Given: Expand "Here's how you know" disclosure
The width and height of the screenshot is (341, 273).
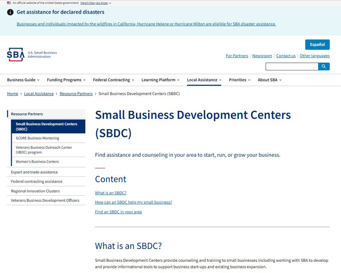Looking at the screenshot, I should pyautogui.click(x=95, y=3).
